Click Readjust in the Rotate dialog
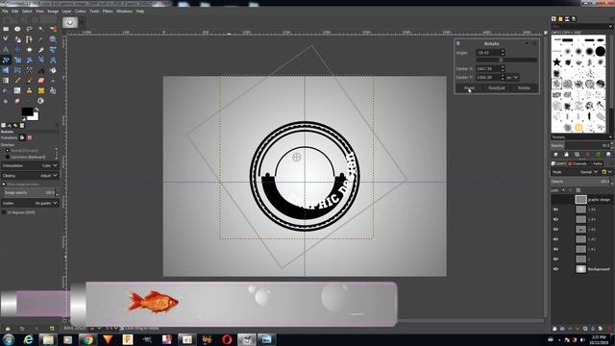 [497, 88]
